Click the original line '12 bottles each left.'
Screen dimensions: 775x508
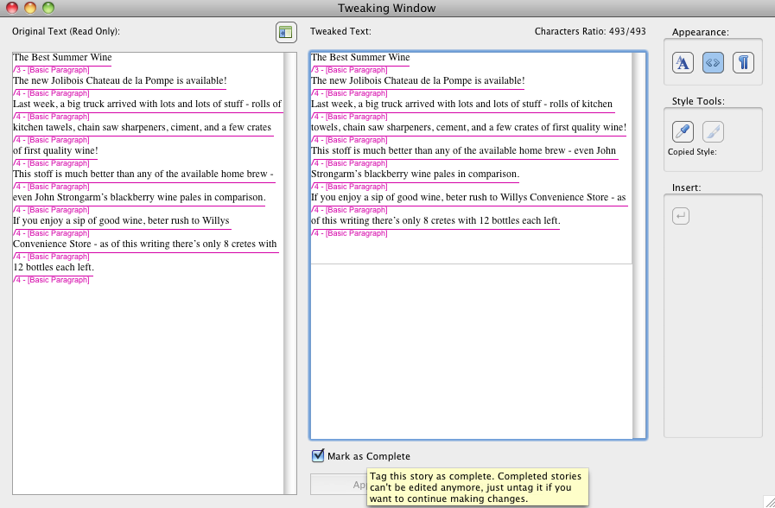click(54, 268)
